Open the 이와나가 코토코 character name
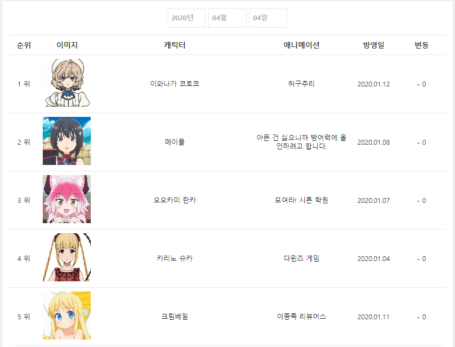This screenshot has width=455, height=347. [175, 84]
